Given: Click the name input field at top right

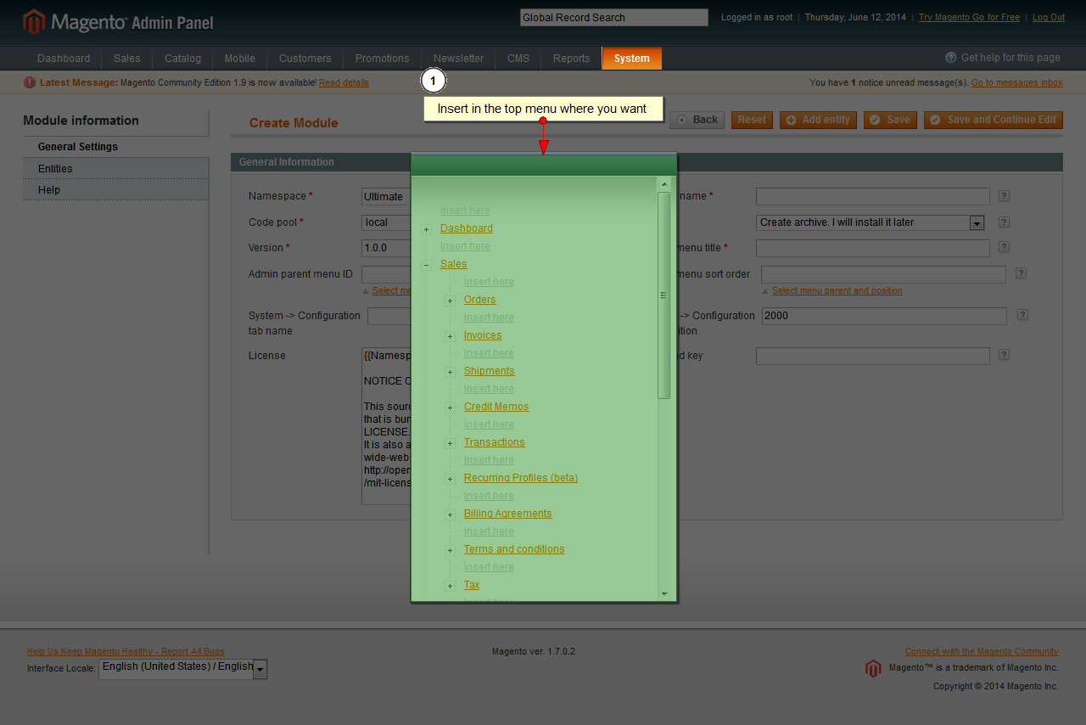Looking at the screenshot, I should (873, 196).
